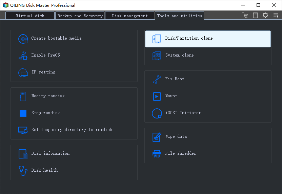Click the Create bootable media disc icon
This screenshot has width=282, height=194.
(x=23, y=39)
